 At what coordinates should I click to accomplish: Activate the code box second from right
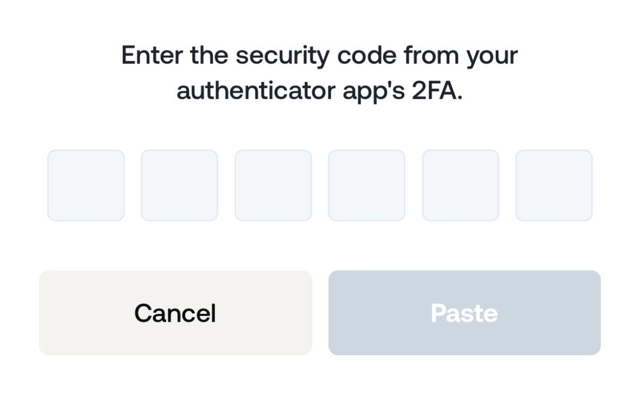click(461, 186)
